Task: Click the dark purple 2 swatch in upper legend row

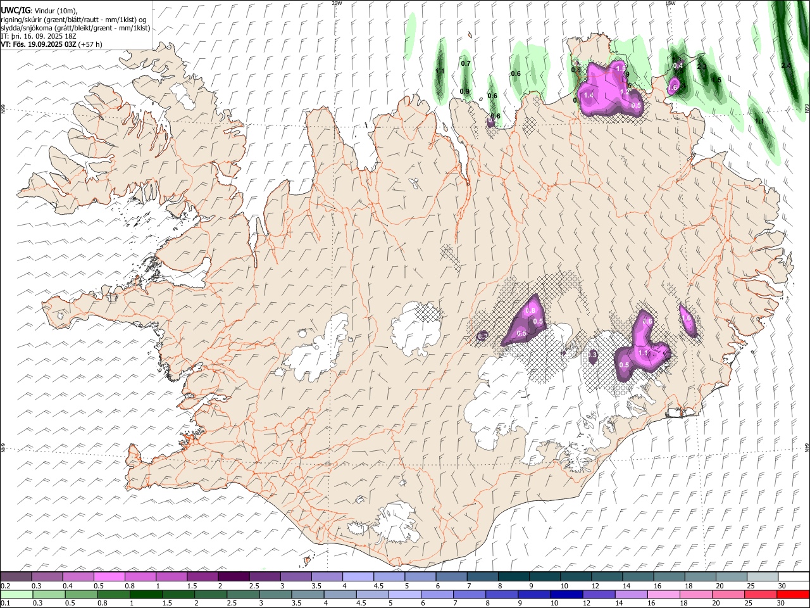Action: (234, 577)
